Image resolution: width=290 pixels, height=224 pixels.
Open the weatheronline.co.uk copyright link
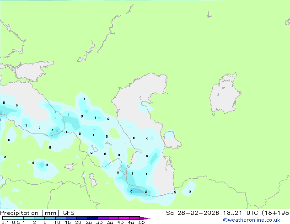pos(252,220)
